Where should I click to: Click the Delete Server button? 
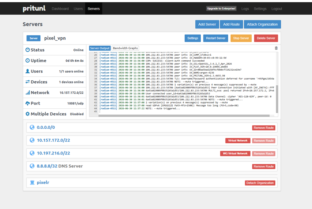266,38
